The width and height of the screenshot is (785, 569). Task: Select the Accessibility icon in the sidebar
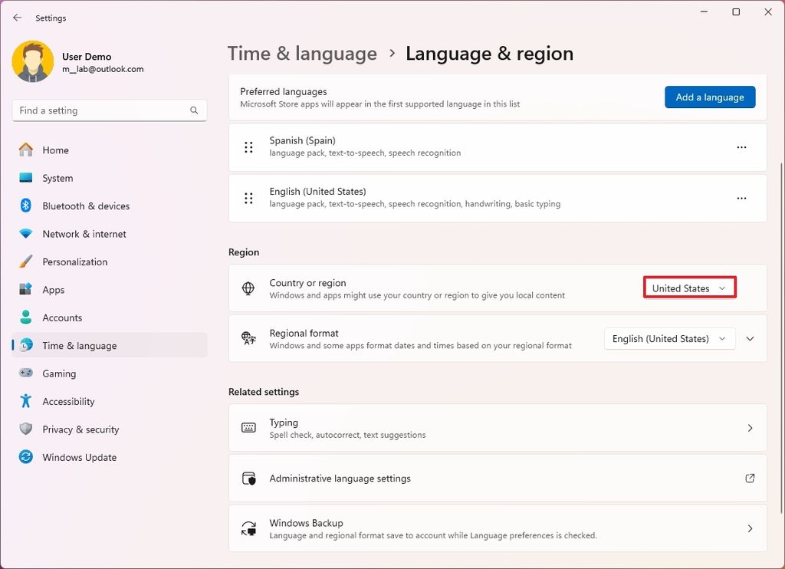coord(24,401)
